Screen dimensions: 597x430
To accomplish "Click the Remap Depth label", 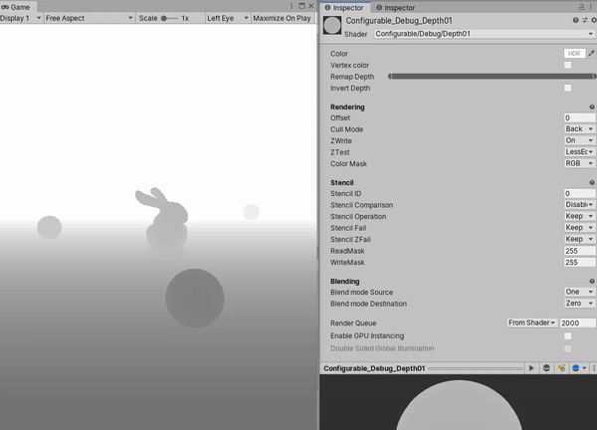I will pos(352,77).
